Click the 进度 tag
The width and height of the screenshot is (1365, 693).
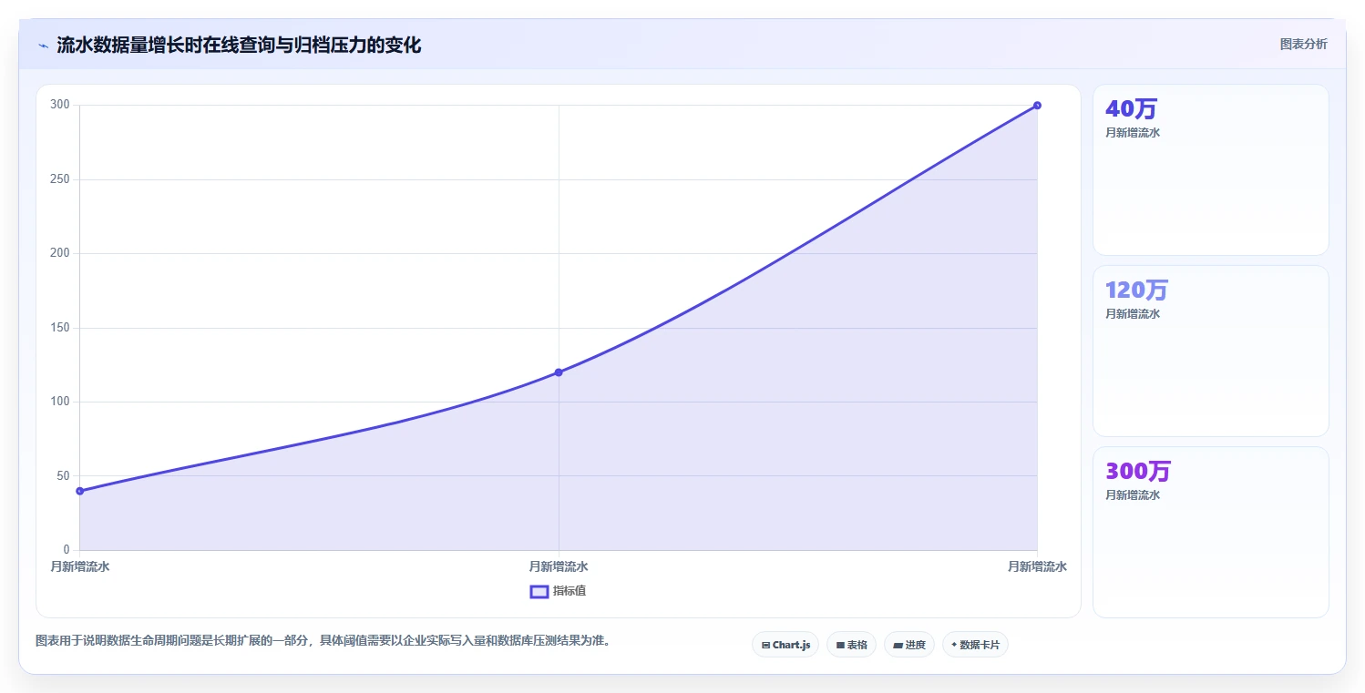coord(909,645)
